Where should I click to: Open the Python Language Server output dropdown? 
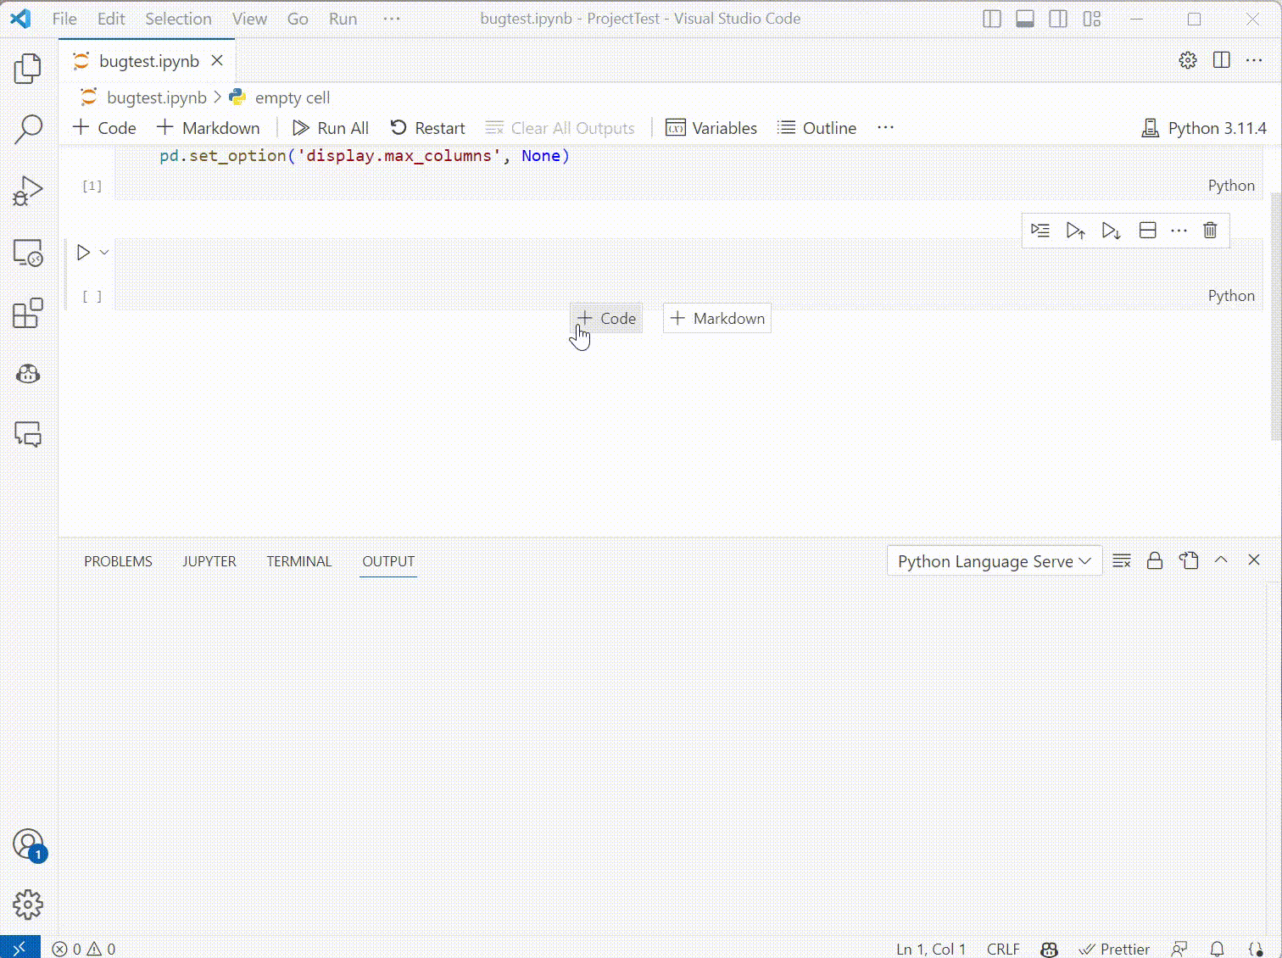993,560
